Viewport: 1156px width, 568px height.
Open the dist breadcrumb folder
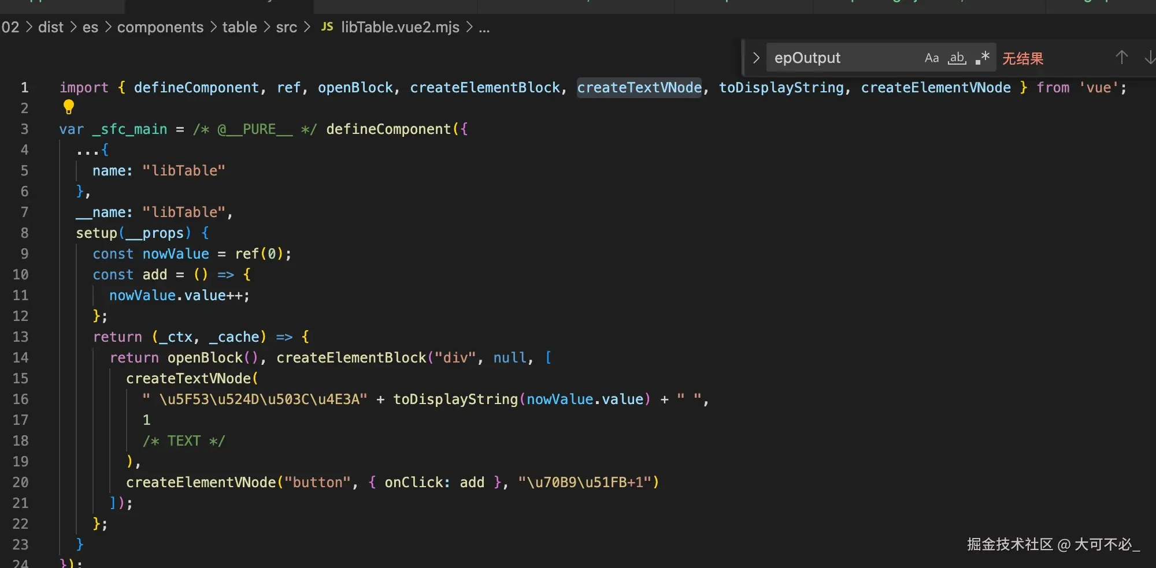coord(51,27)
